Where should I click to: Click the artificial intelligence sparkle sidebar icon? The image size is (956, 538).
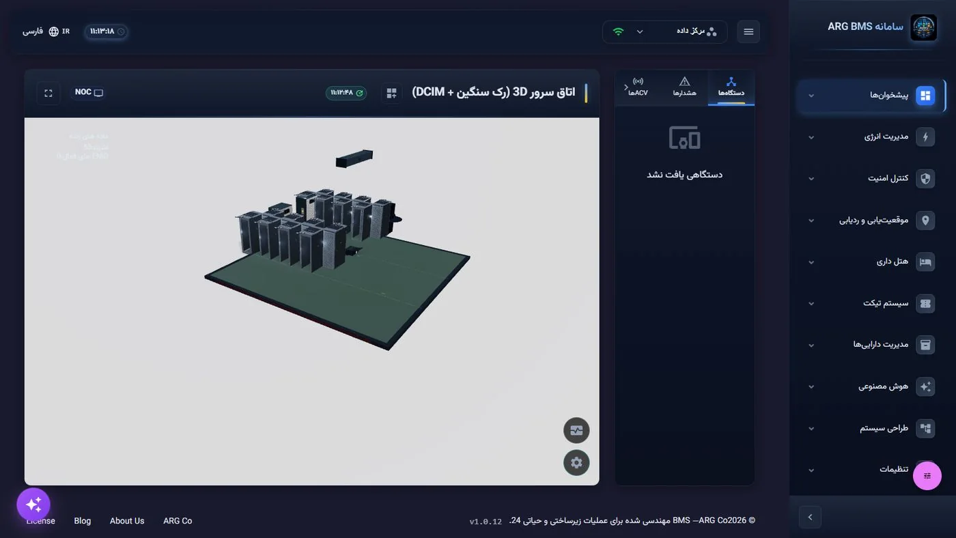point(925,386)
